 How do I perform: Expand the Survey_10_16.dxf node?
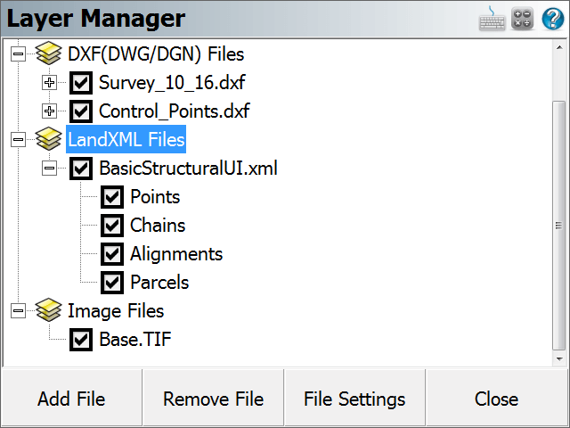50,83
